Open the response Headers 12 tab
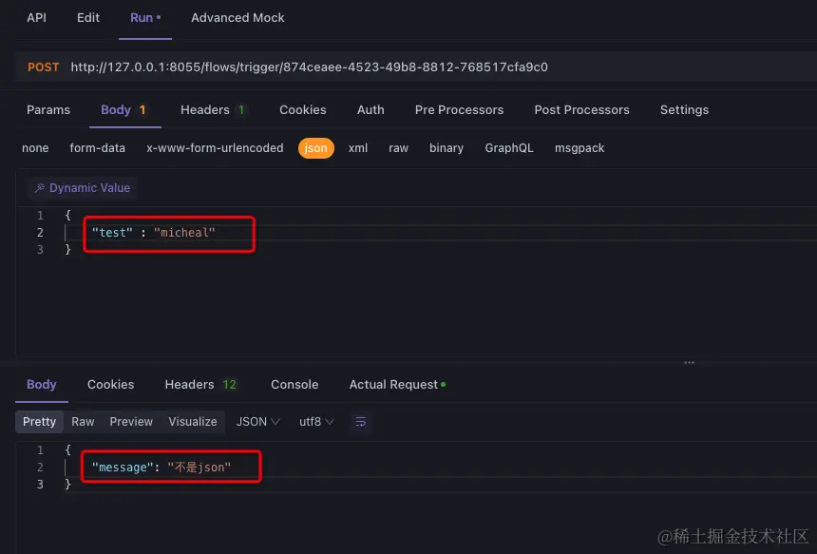 pyautogui.click(x=200, y=385)
